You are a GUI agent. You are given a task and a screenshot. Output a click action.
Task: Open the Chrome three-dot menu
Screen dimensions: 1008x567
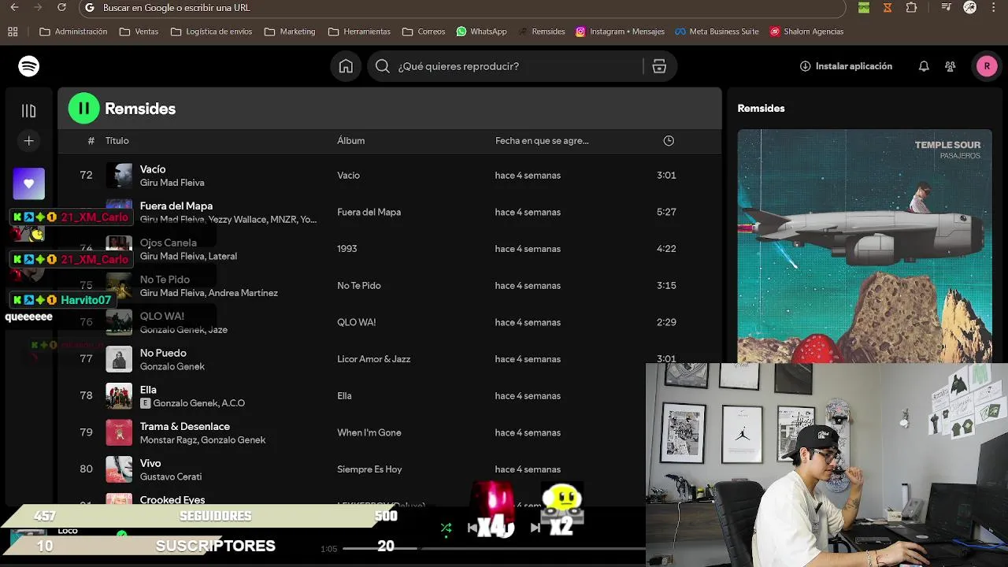click(x=995, y=7)
